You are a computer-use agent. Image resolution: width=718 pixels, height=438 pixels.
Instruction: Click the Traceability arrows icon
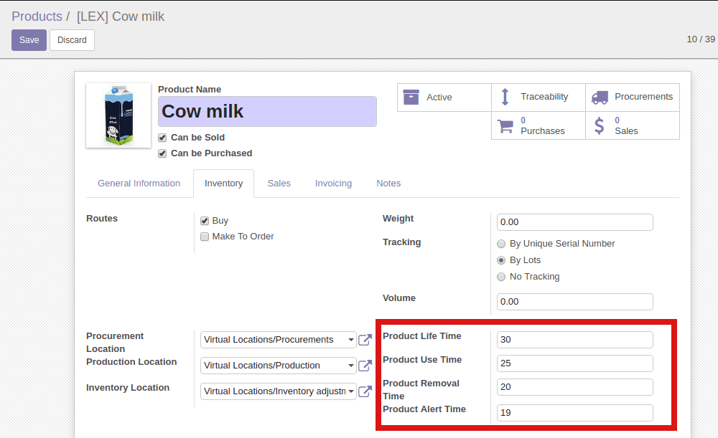505,97
